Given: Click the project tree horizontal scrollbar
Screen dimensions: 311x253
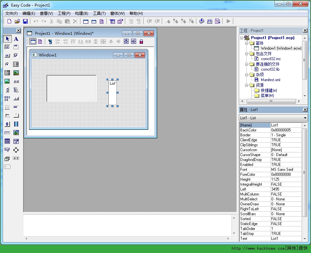Looking at the screenshot, I should tap(271, 101).
